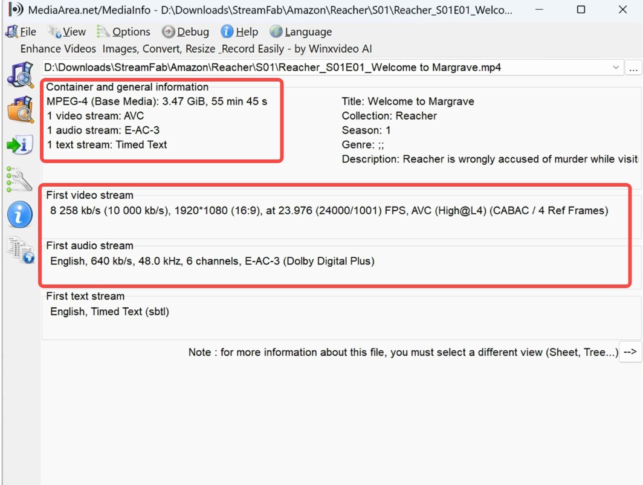Click the documents-with-globe MediaInfo icon
This screenshot has width=643, height=485.
point(18,249)
